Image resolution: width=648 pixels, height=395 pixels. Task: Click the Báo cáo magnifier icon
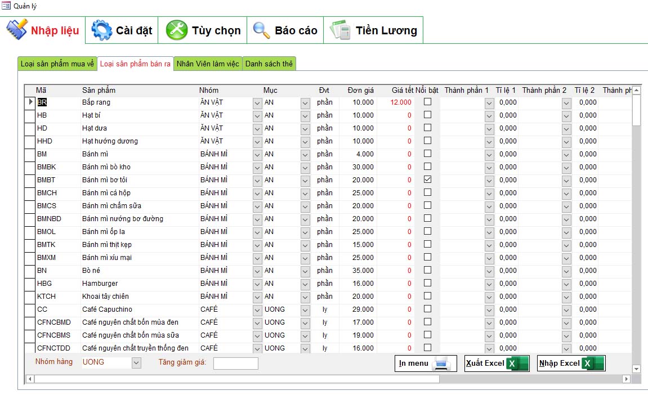(x=261, y=30)
